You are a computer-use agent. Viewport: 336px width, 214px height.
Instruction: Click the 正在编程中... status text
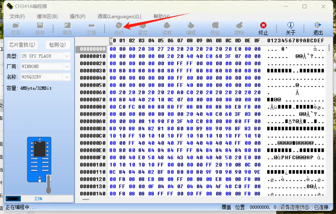click(x=21, y=207)
